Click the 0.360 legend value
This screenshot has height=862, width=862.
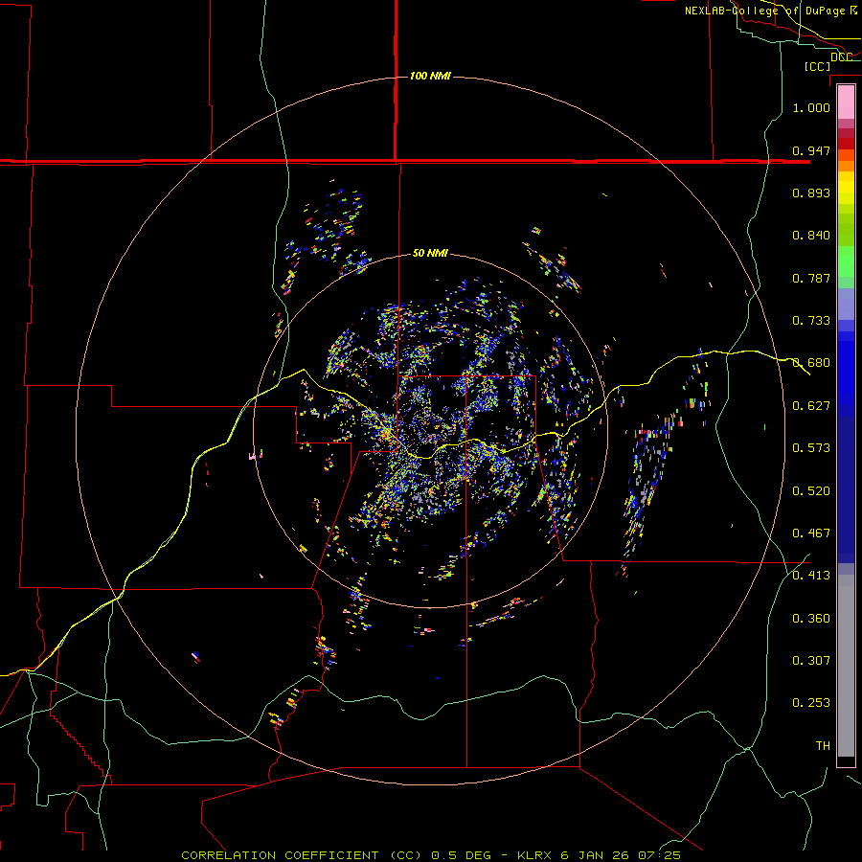tap(811, 618)
